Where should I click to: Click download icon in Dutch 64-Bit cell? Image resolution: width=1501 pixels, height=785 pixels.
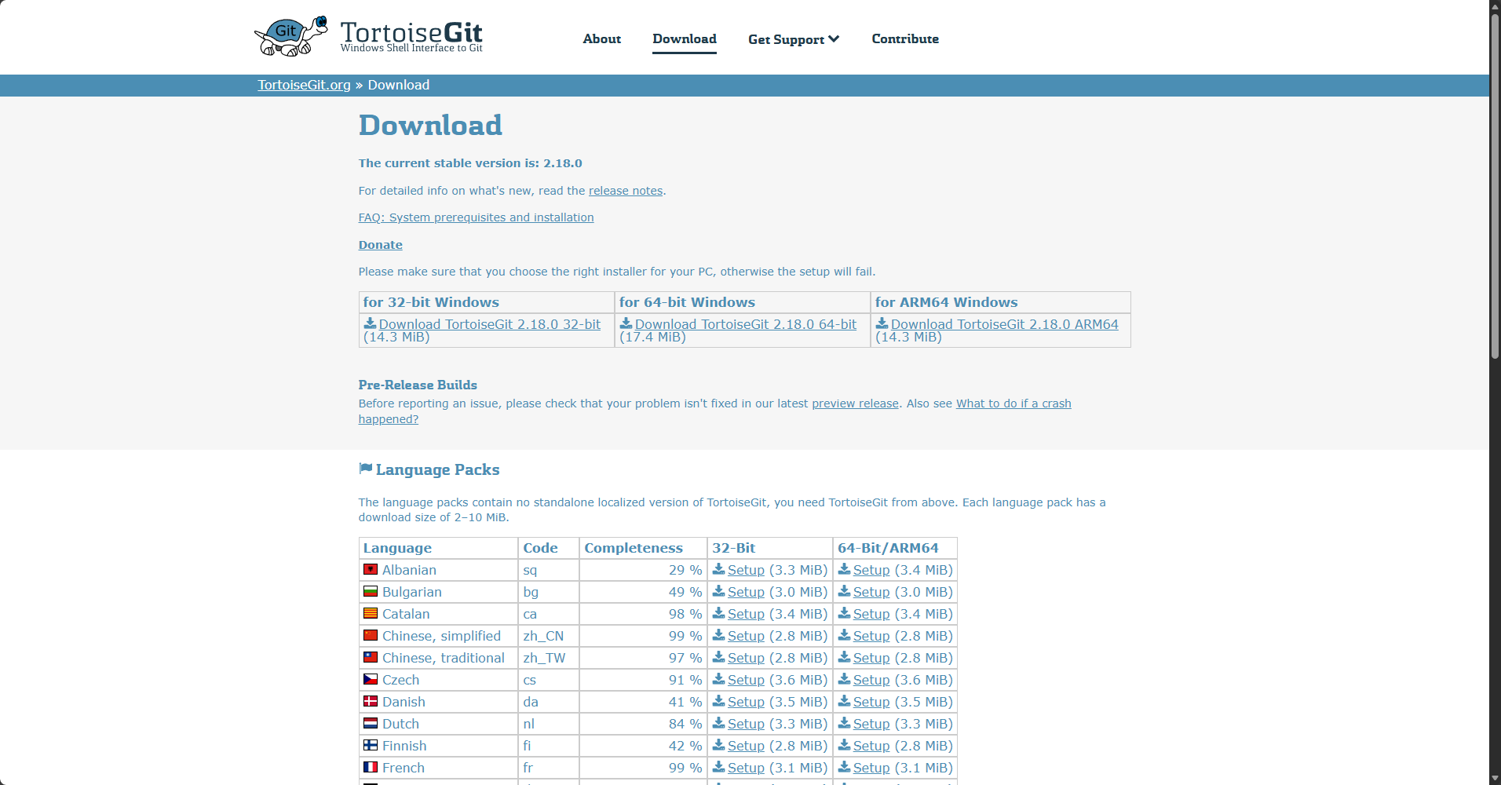844,723
